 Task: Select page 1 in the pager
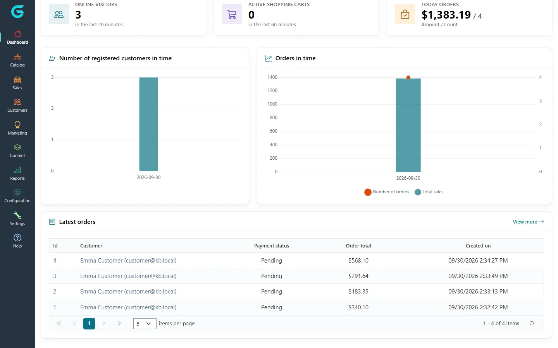coord(89,324)
